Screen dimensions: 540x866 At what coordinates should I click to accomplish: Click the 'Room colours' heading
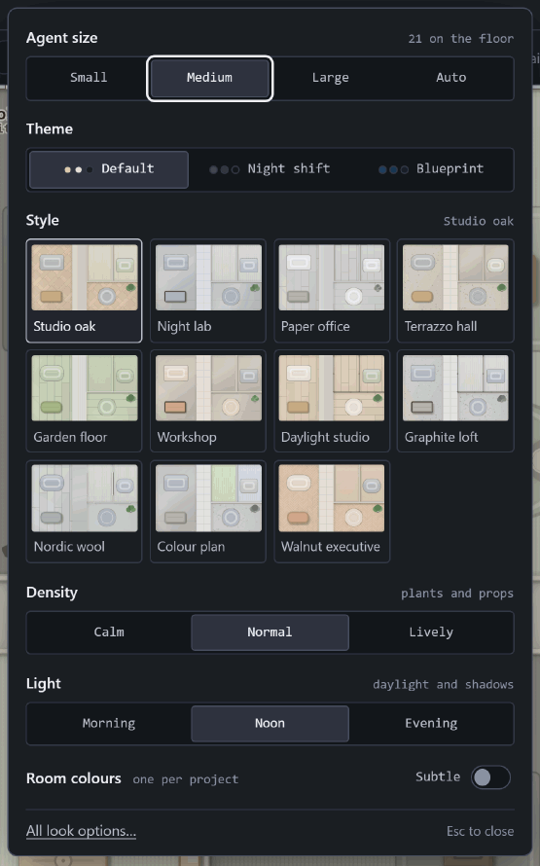[x=73, y=778]
